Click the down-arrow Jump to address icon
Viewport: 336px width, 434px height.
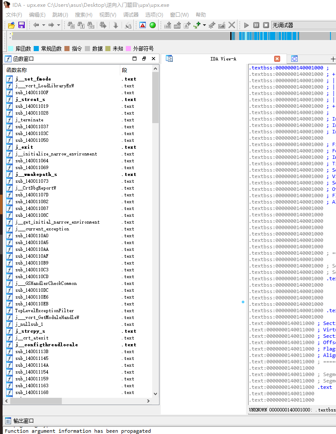tap(116, 25)
